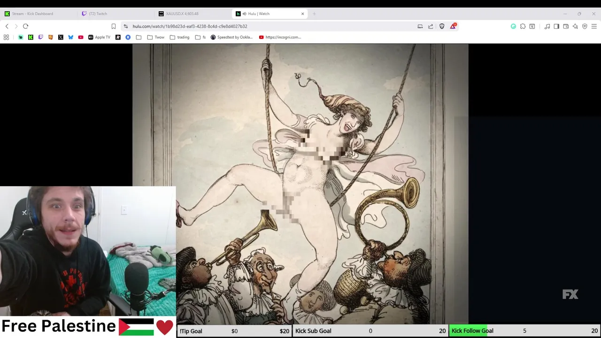The image size is (601, 338).
Task: Open the Leo AI sparkle icon
Action: click(575, 26)
